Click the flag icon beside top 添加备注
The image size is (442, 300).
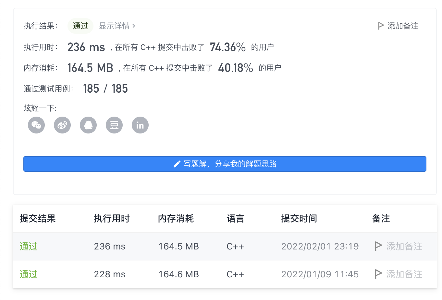point(381,26)
